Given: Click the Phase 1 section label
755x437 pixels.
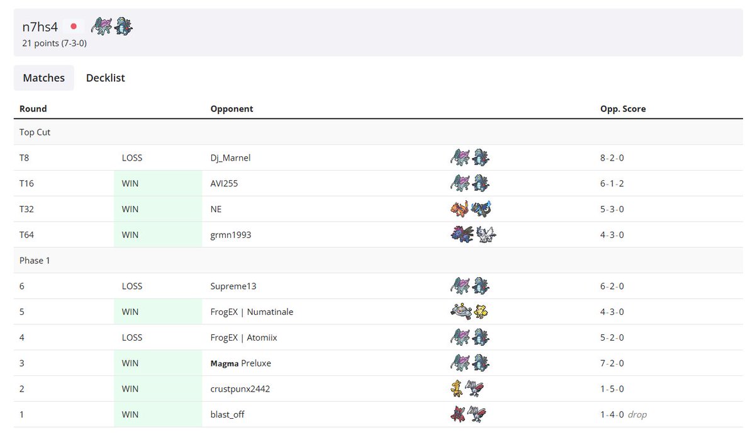Looking at the screenshot, I should tap(35, 260).
